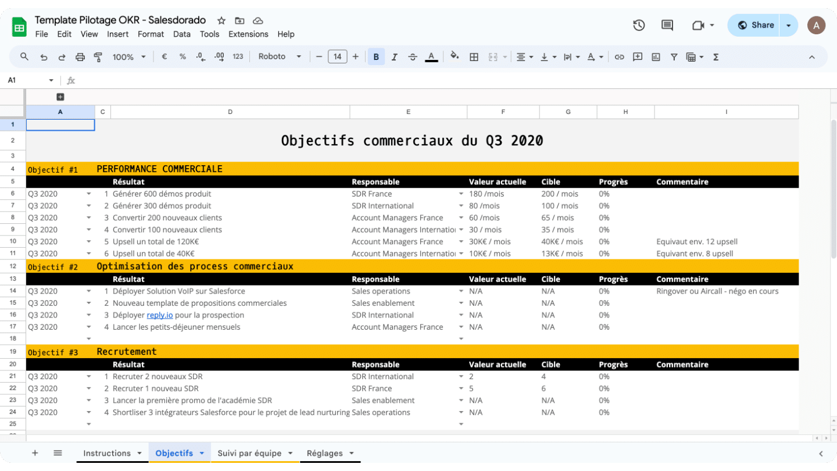837x471 pixels.
Task: Open the comments panel icon
Action: click(667, 25)
